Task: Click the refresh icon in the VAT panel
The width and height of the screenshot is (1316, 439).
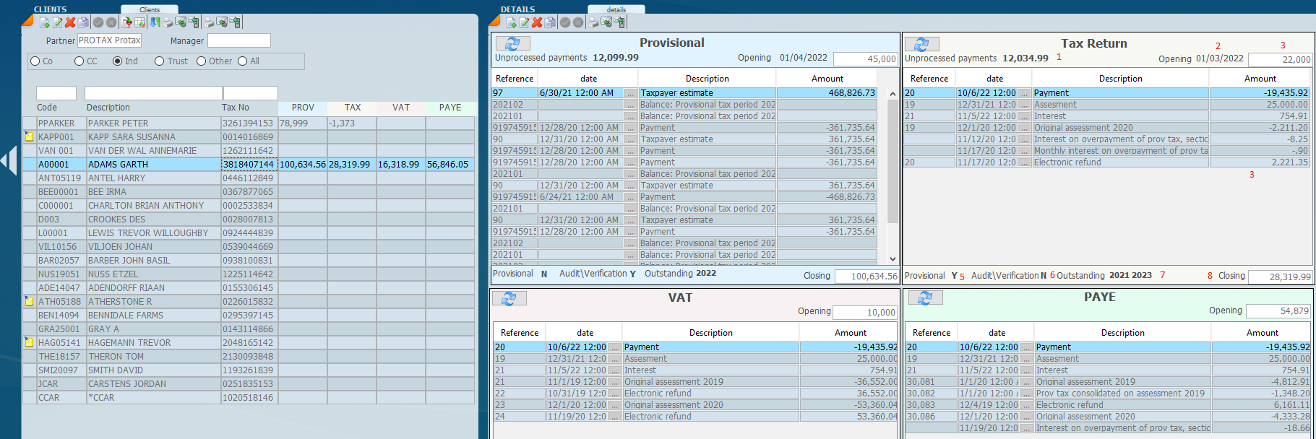Action: [509, 298]
